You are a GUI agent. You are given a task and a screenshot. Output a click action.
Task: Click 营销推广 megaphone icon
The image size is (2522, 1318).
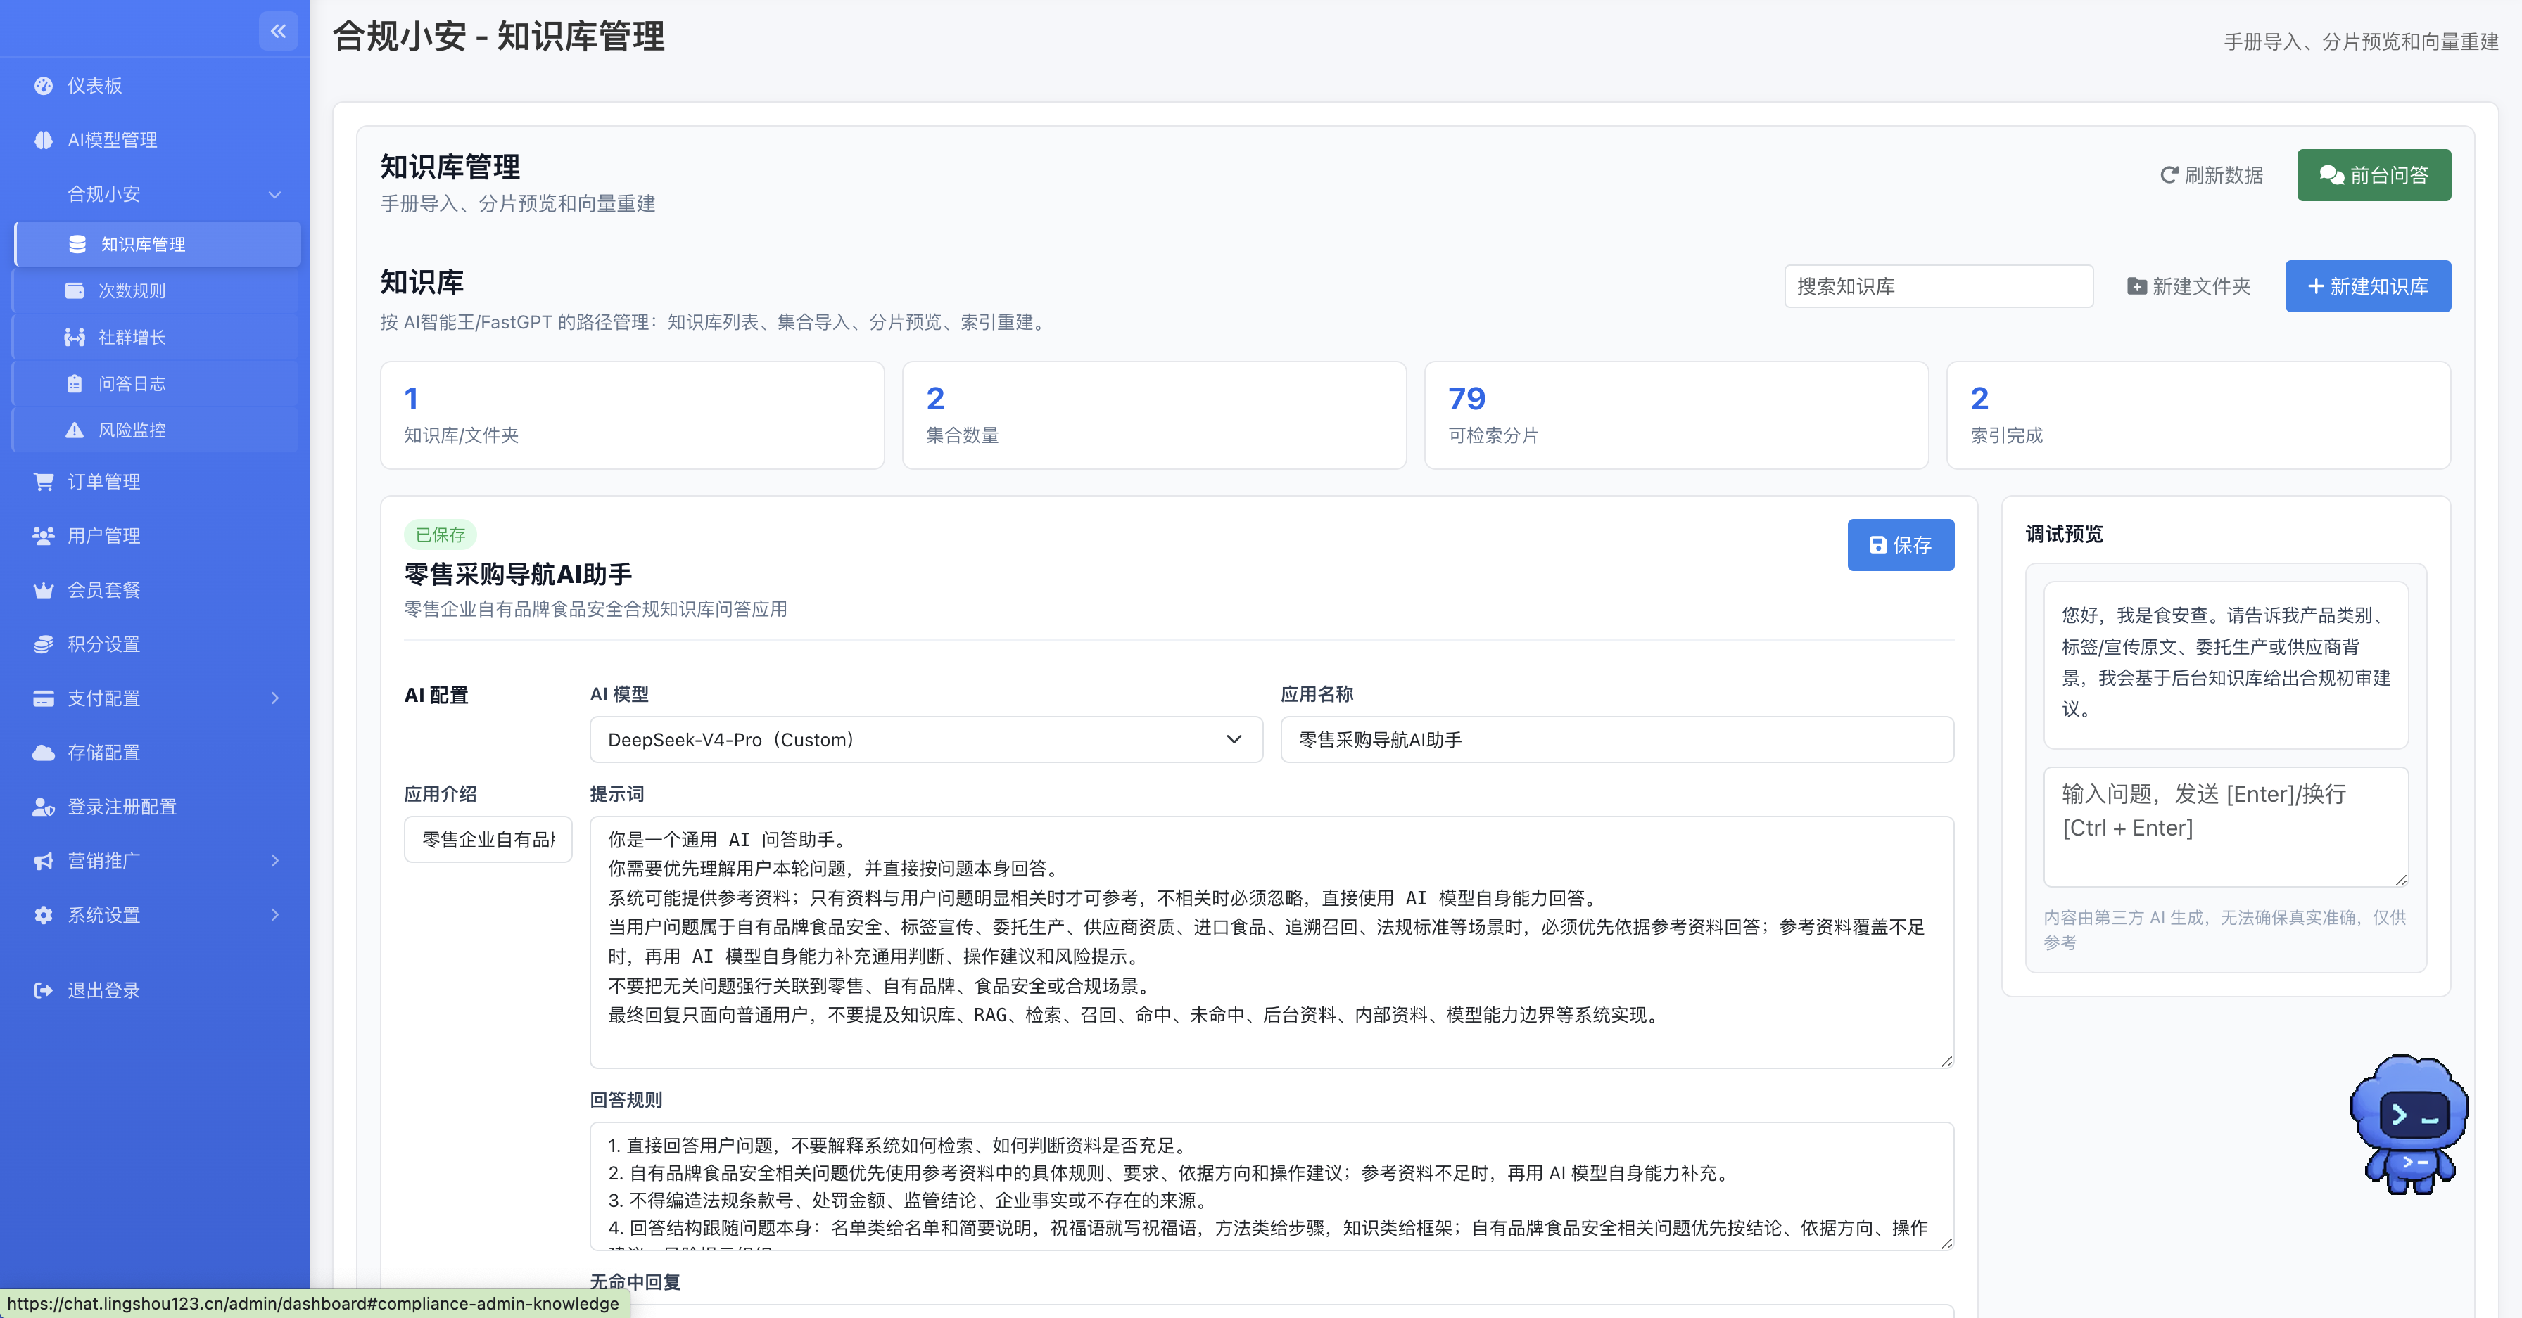(x=43, y=861)
